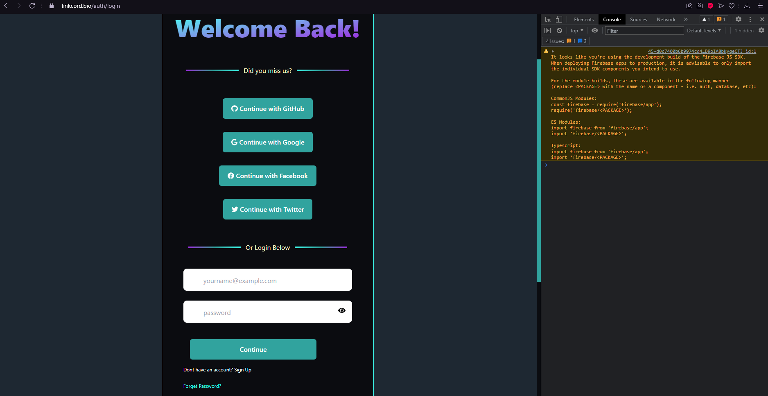The width and height of the screenshot is (768, 396).
Task: Click Continue with GitHub
Action: pyautogui.click(x=268, y=109)
